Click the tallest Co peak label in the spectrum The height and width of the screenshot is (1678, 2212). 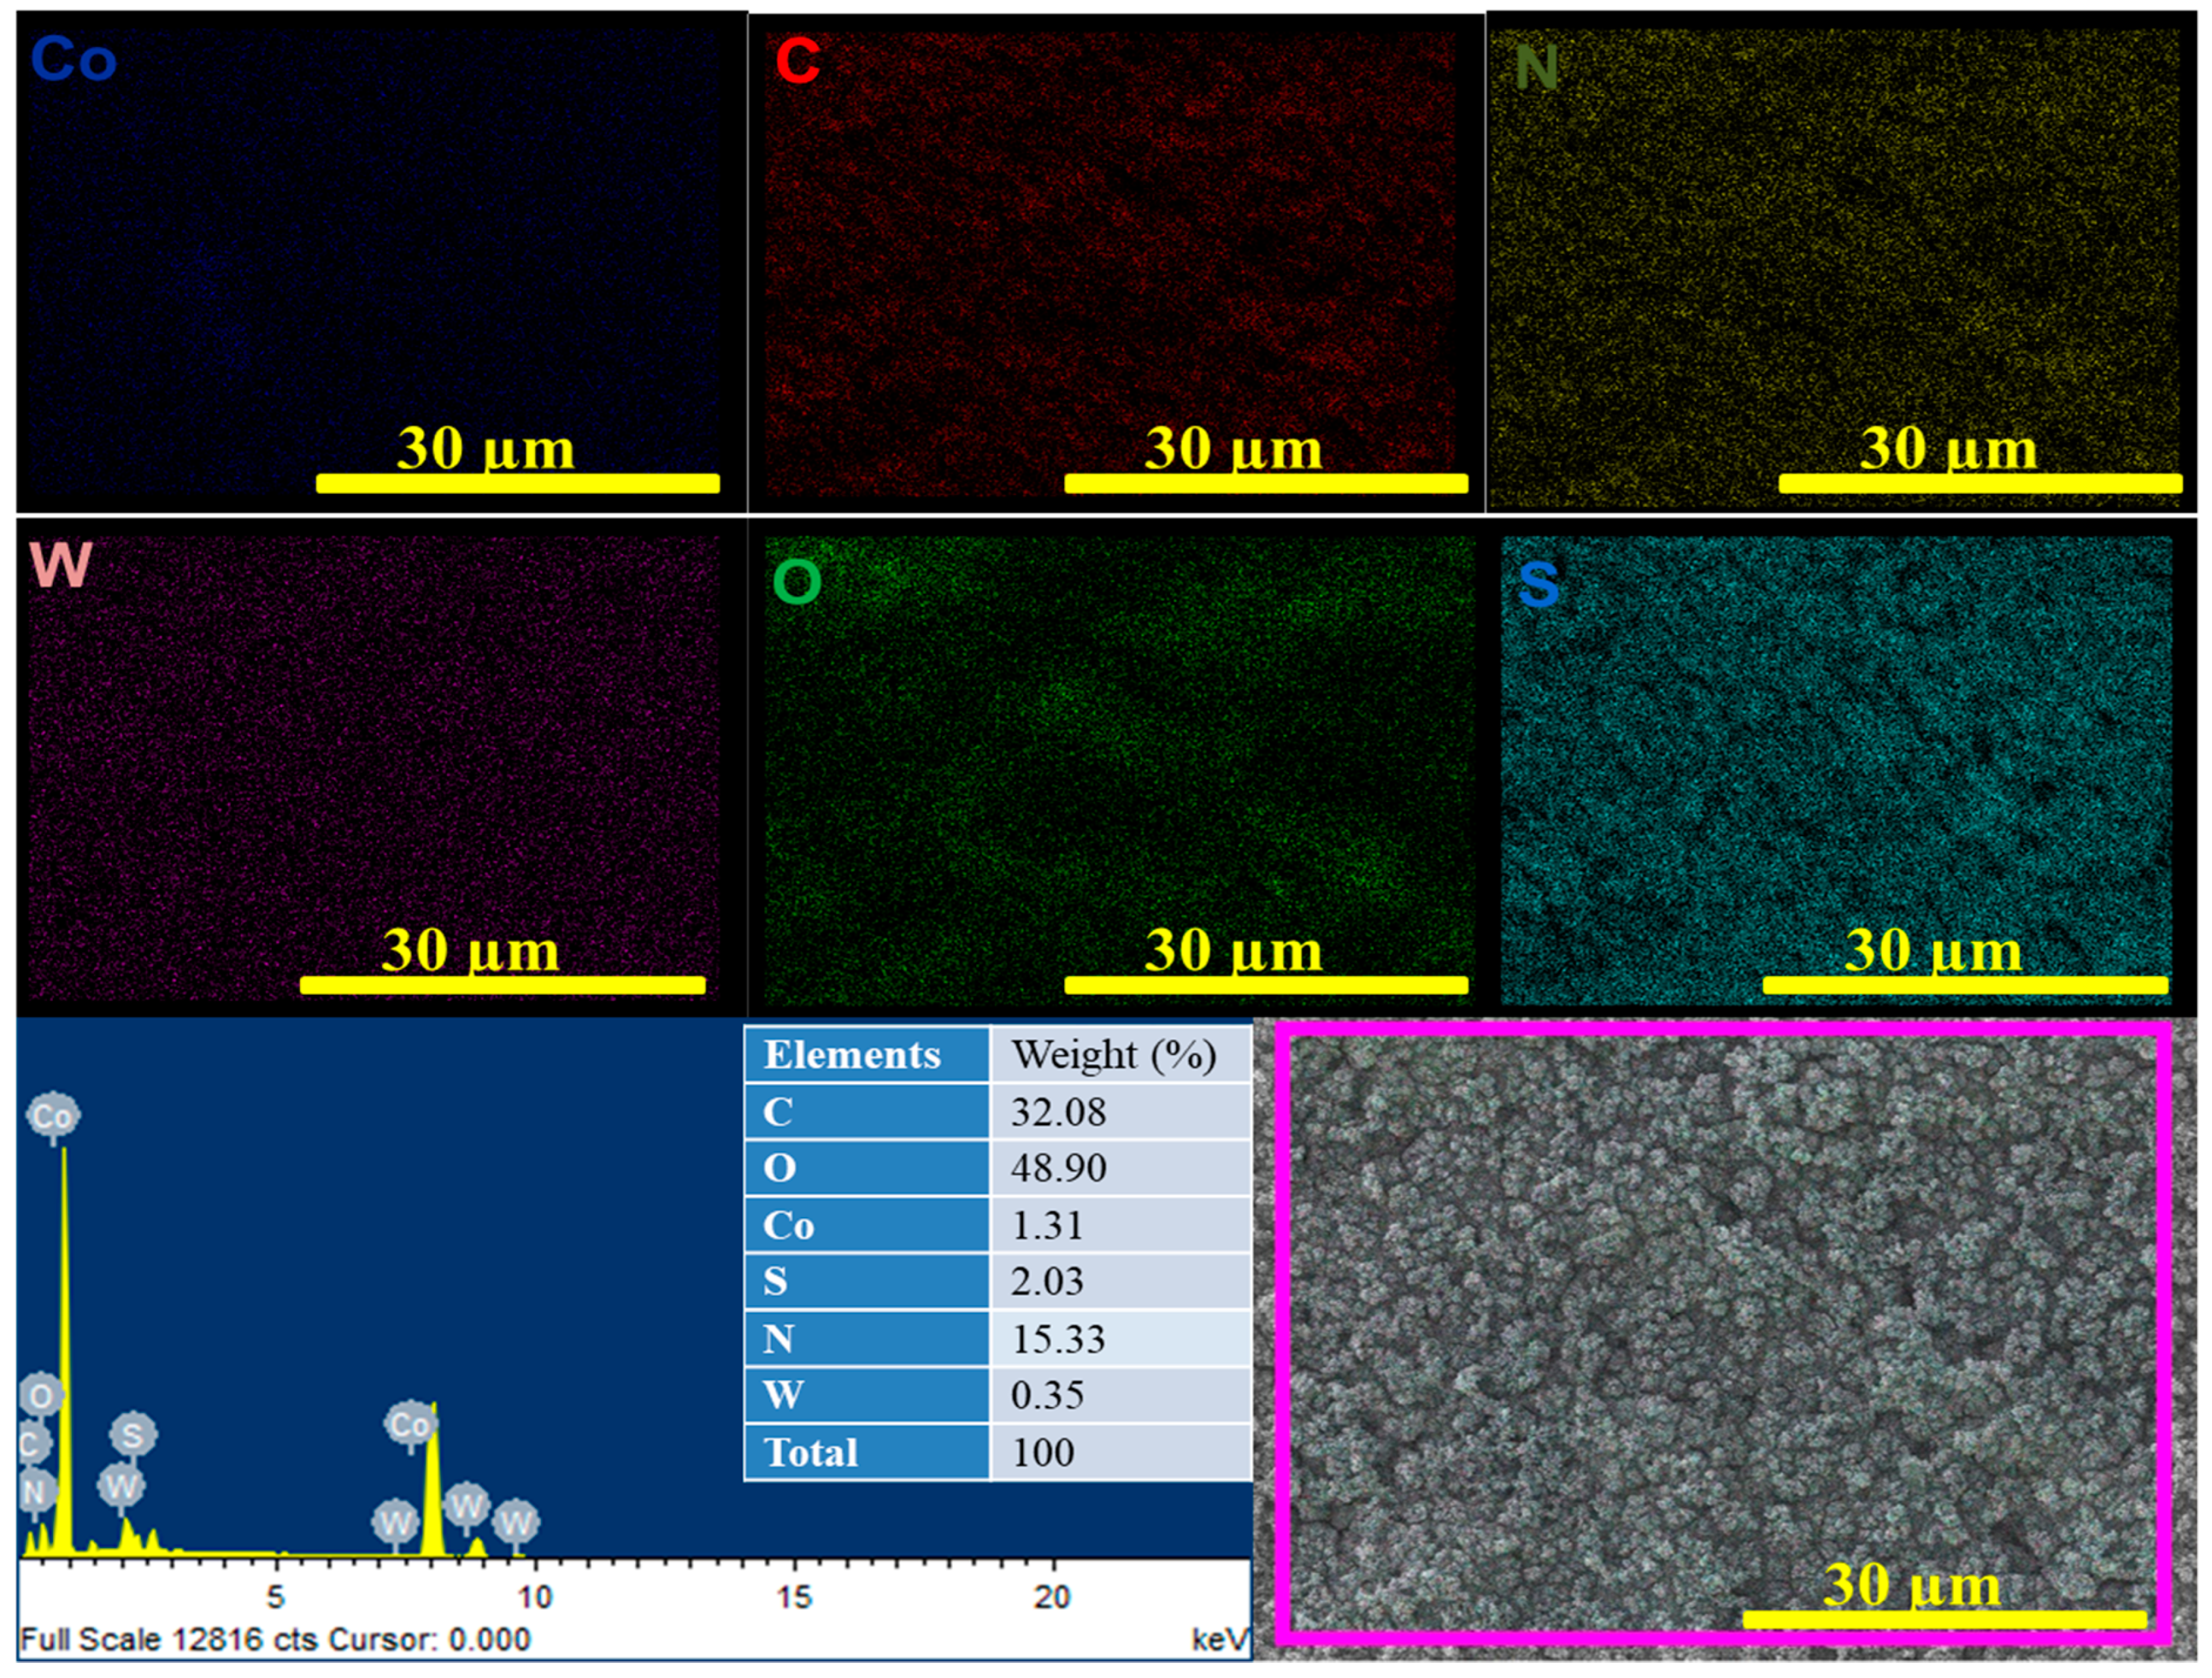(x=53, y=1115)
